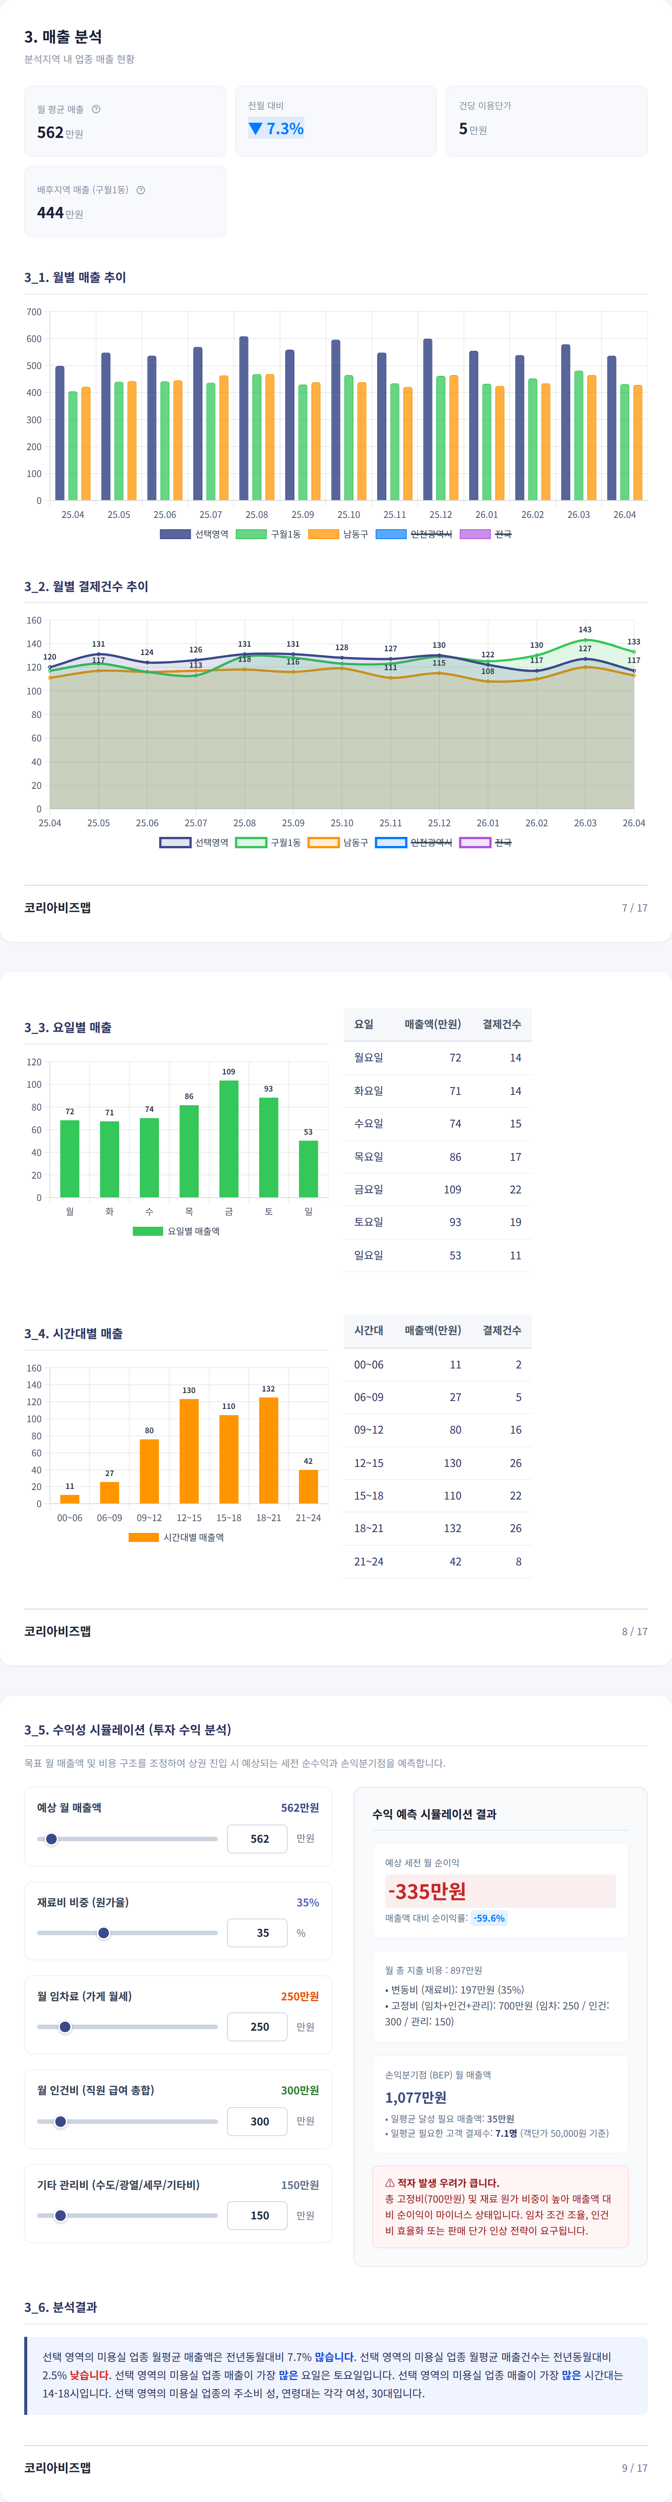Click the 18~21 bar labeled 132
The image size is (672, 2502).
[269, 1450]
